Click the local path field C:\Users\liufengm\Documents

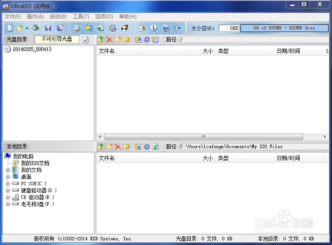(x=254, y=147)
